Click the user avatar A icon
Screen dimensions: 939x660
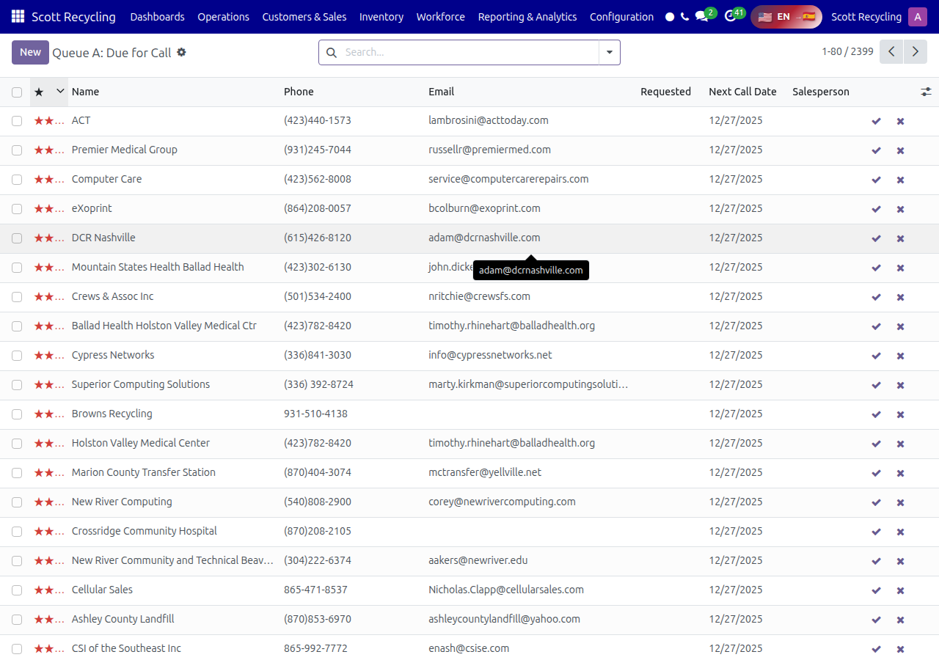pyautogui.click(x=917, y=17)
